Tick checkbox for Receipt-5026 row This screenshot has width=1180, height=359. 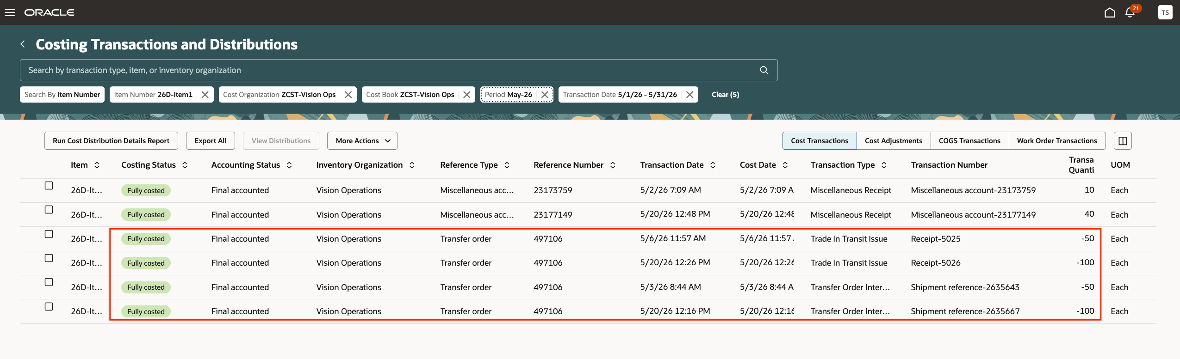[x=49, y=258]
